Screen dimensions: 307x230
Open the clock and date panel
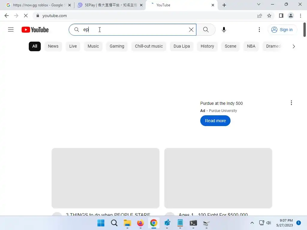[x=285, y=223]
